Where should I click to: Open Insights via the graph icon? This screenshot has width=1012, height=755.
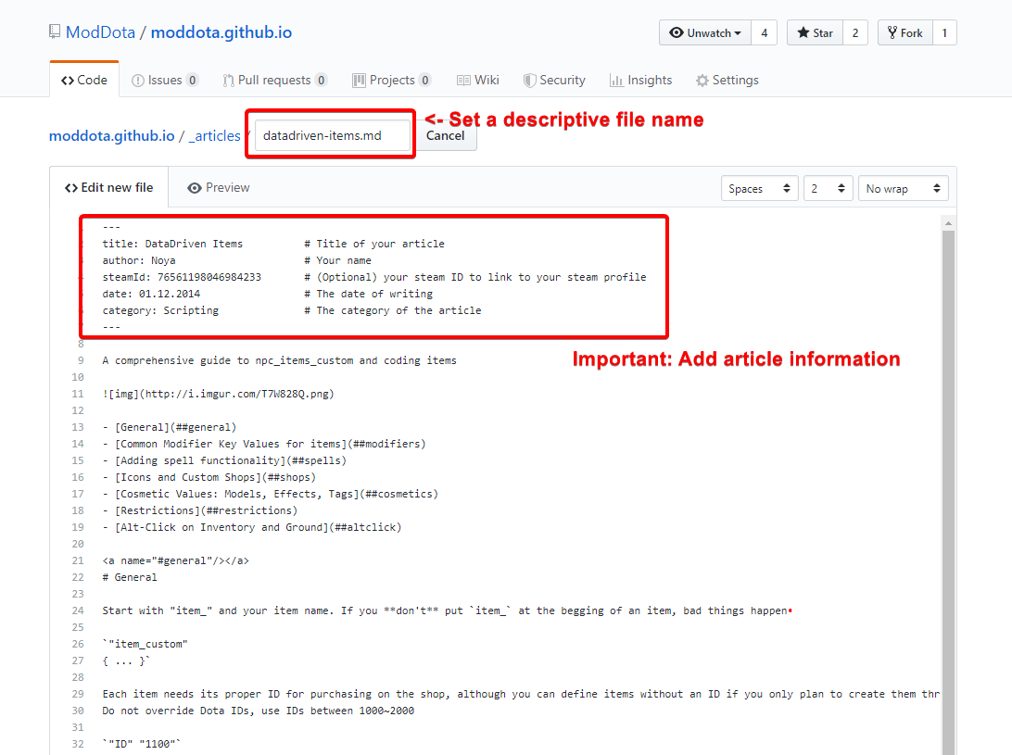(615, 80)
